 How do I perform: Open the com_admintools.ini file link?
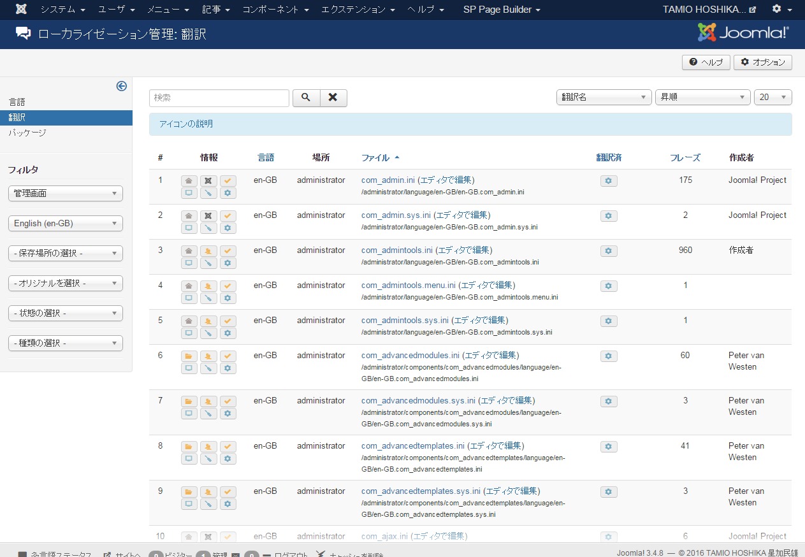click(397, 250)
